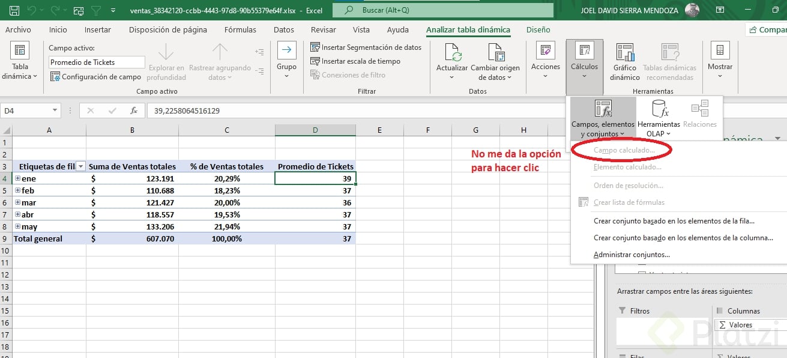Insert a data slicer (Segmentación de datos)

tap(366, 47)
